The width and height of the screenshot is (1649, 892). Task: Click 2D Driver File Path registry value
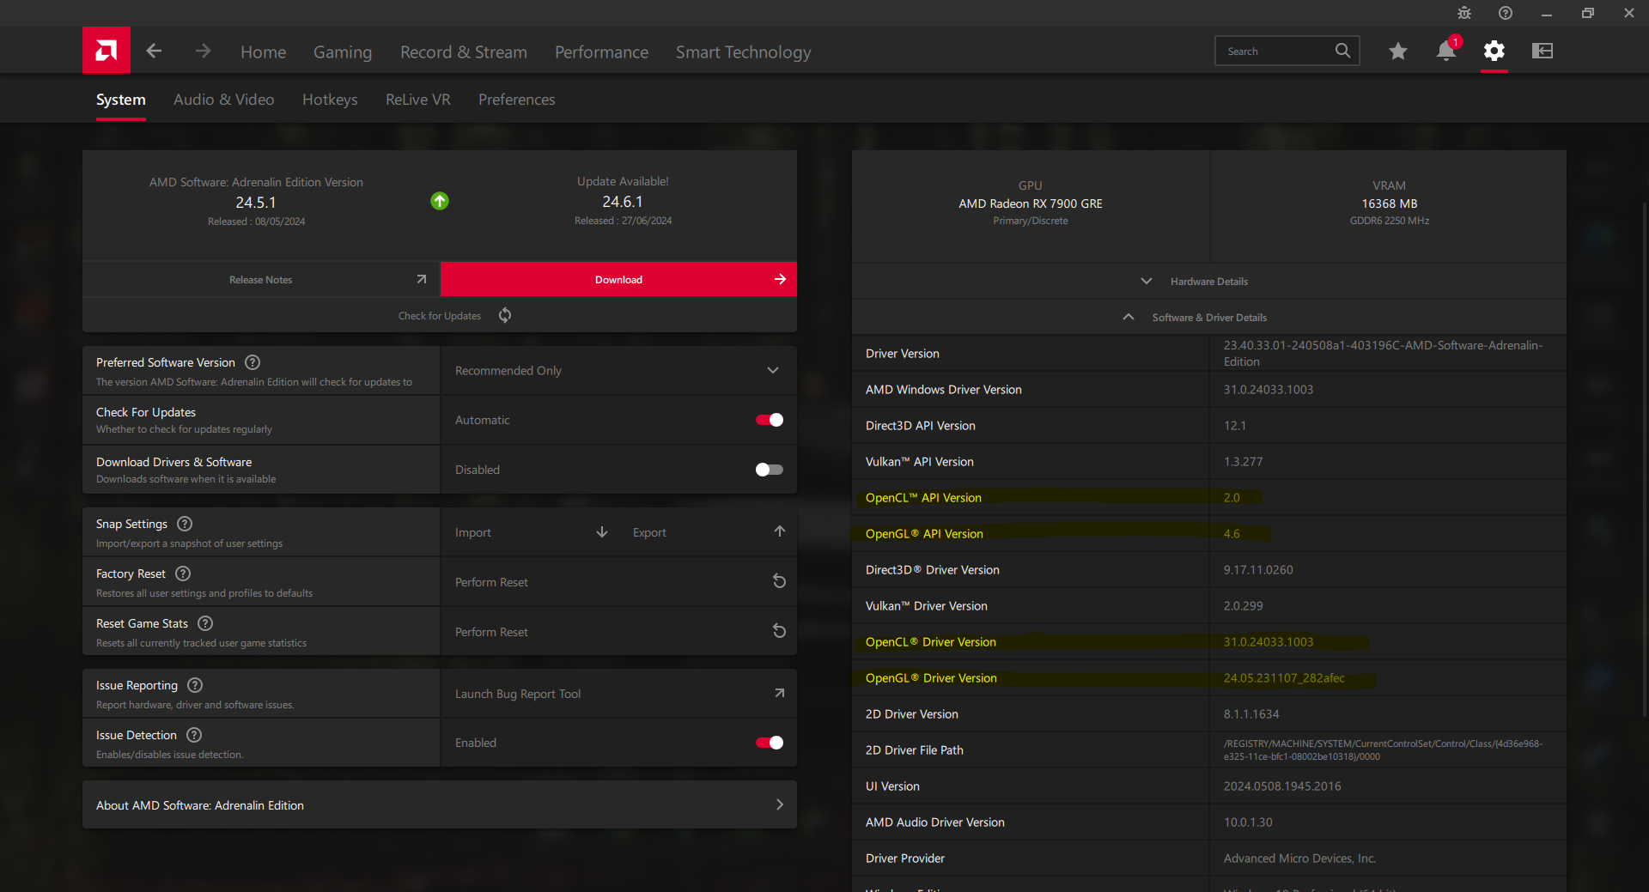coord(1383,750)
